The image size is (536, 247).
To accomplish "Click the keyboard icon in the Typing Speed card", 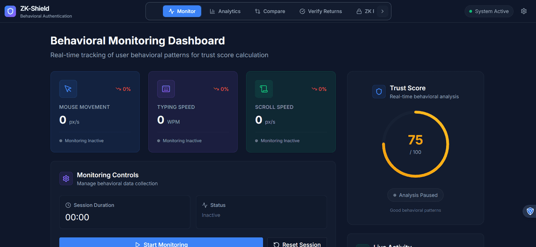I will pos(166,89).
